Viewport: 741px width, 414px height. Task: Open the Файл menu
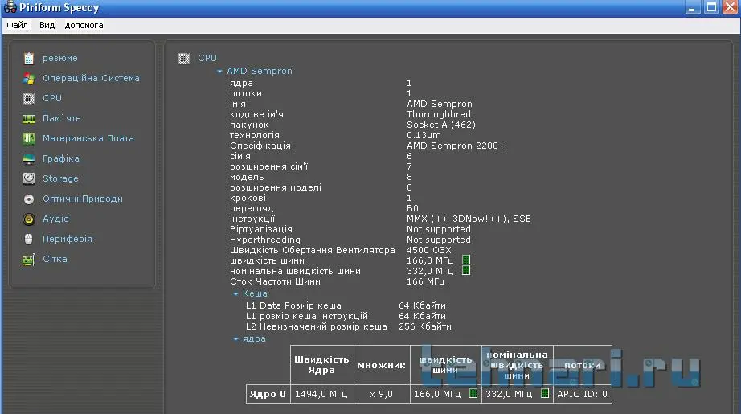pos(17,25)
